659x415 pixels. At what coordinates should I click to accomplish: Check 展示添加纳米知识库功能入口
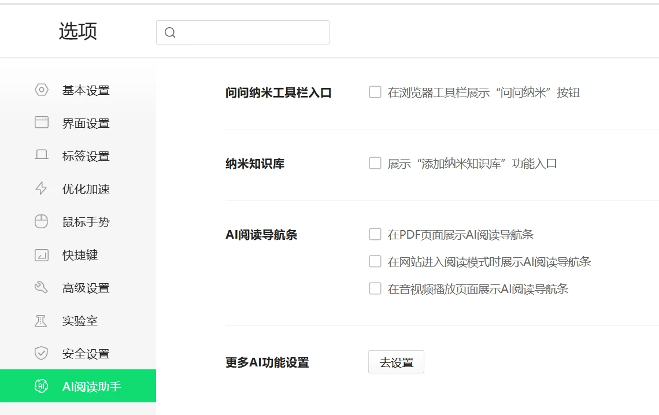point(375,163)
